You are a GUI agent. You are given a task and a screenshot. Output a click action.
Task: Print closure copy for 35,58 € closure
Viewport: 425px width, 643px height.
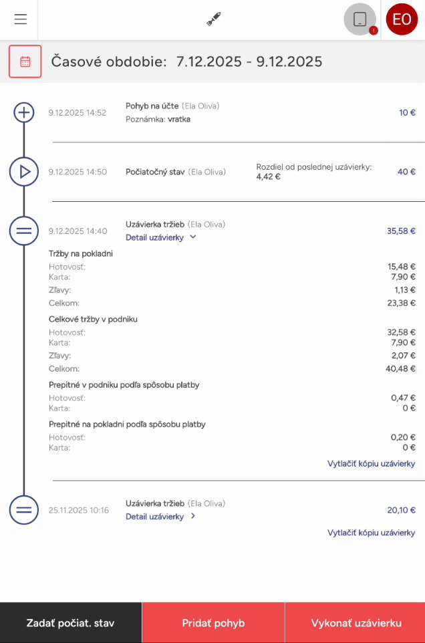(371, 463)
